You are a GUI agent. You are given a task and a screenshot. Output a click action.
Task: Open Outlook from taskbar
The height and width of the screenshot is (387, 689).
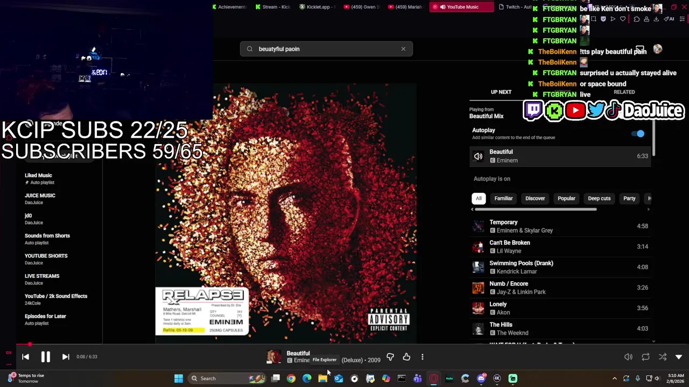[339, 378]
